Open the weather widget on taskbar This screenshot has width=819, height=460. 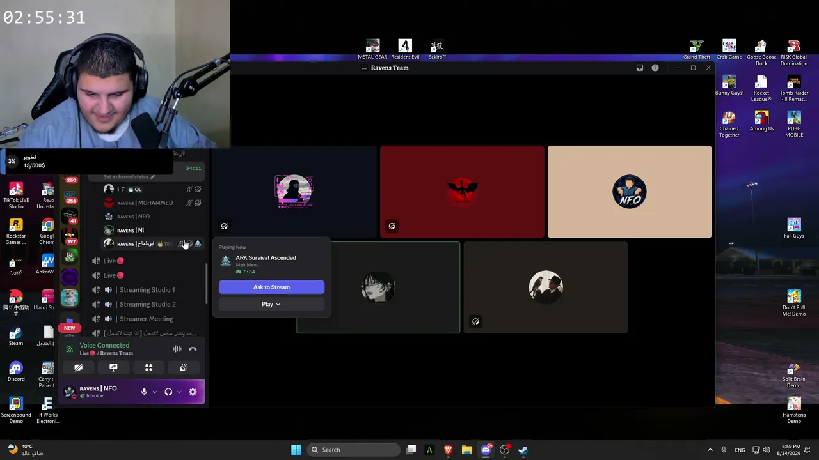[x=24, y=450]
